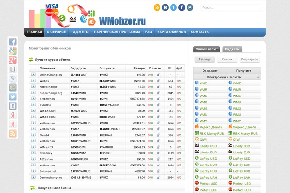Switch to Виджеты tab
This screenshot has width=290, height=193.
pos(232,49)
